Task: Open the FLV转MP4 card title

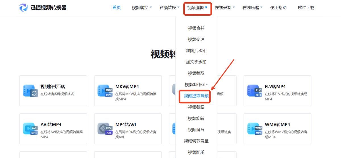Action: click(275, 87)
